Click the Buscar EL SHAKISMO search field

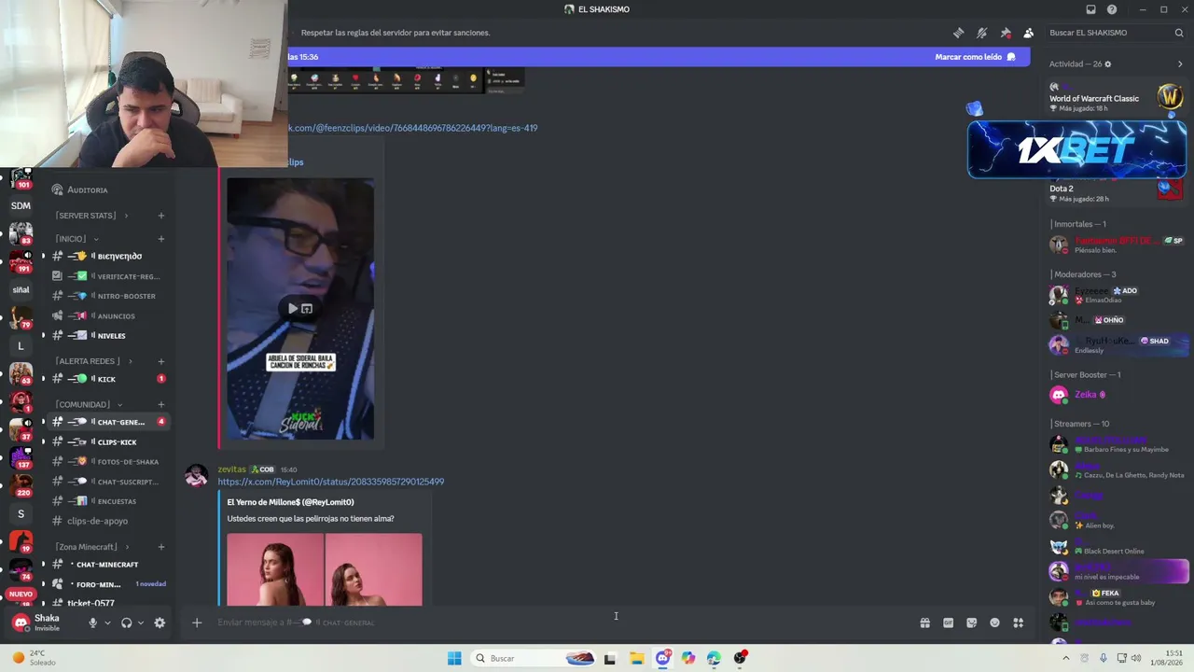click(1116, 33)
